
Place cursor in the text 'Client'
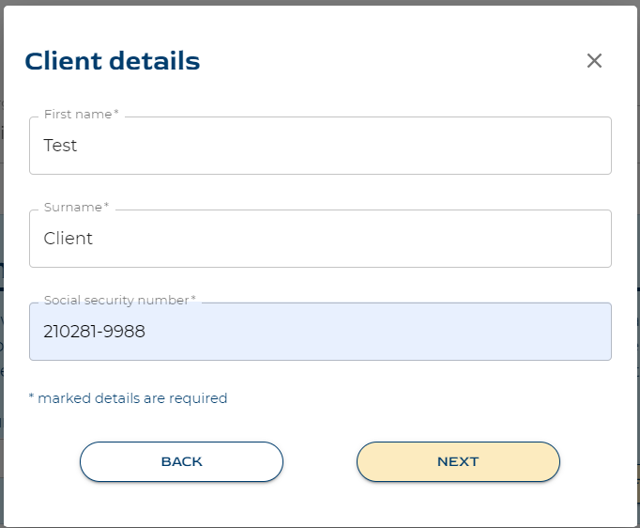(69, 239)
